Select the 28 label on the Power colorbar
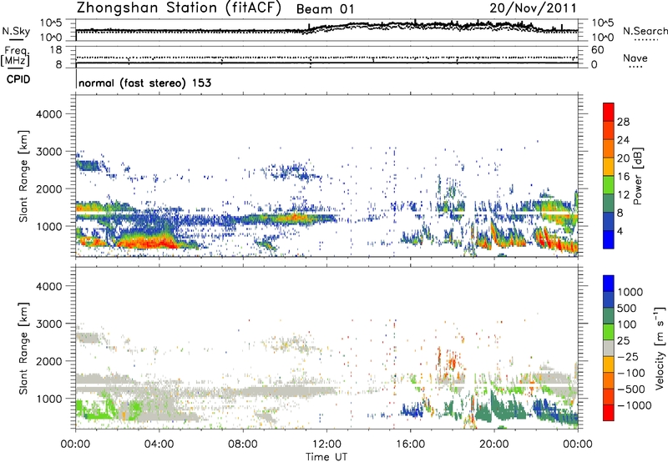The height and width of the screenshot is (462, 668). tap(623, 122)
